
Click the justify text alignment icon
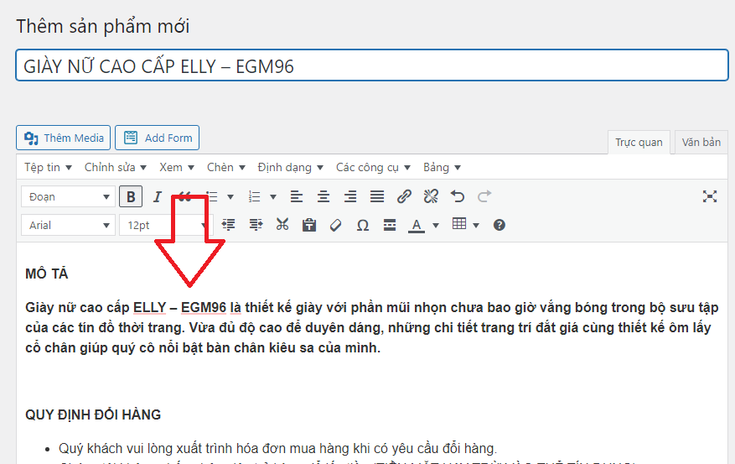[377, 196]
